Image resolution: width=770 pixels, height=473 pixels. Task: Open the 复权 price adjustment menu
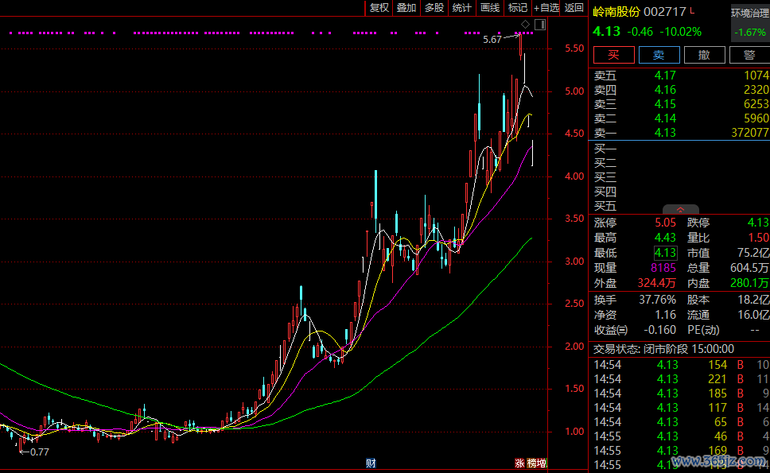click(x=379, y=8)
